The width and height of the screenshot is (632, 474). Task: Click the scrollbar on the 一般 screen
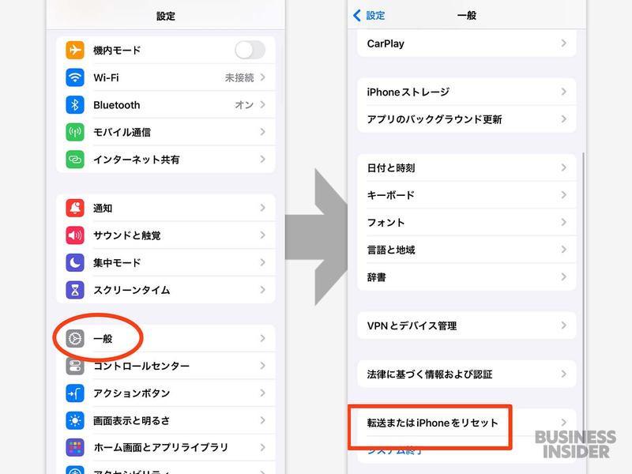[x=583, y=294]
